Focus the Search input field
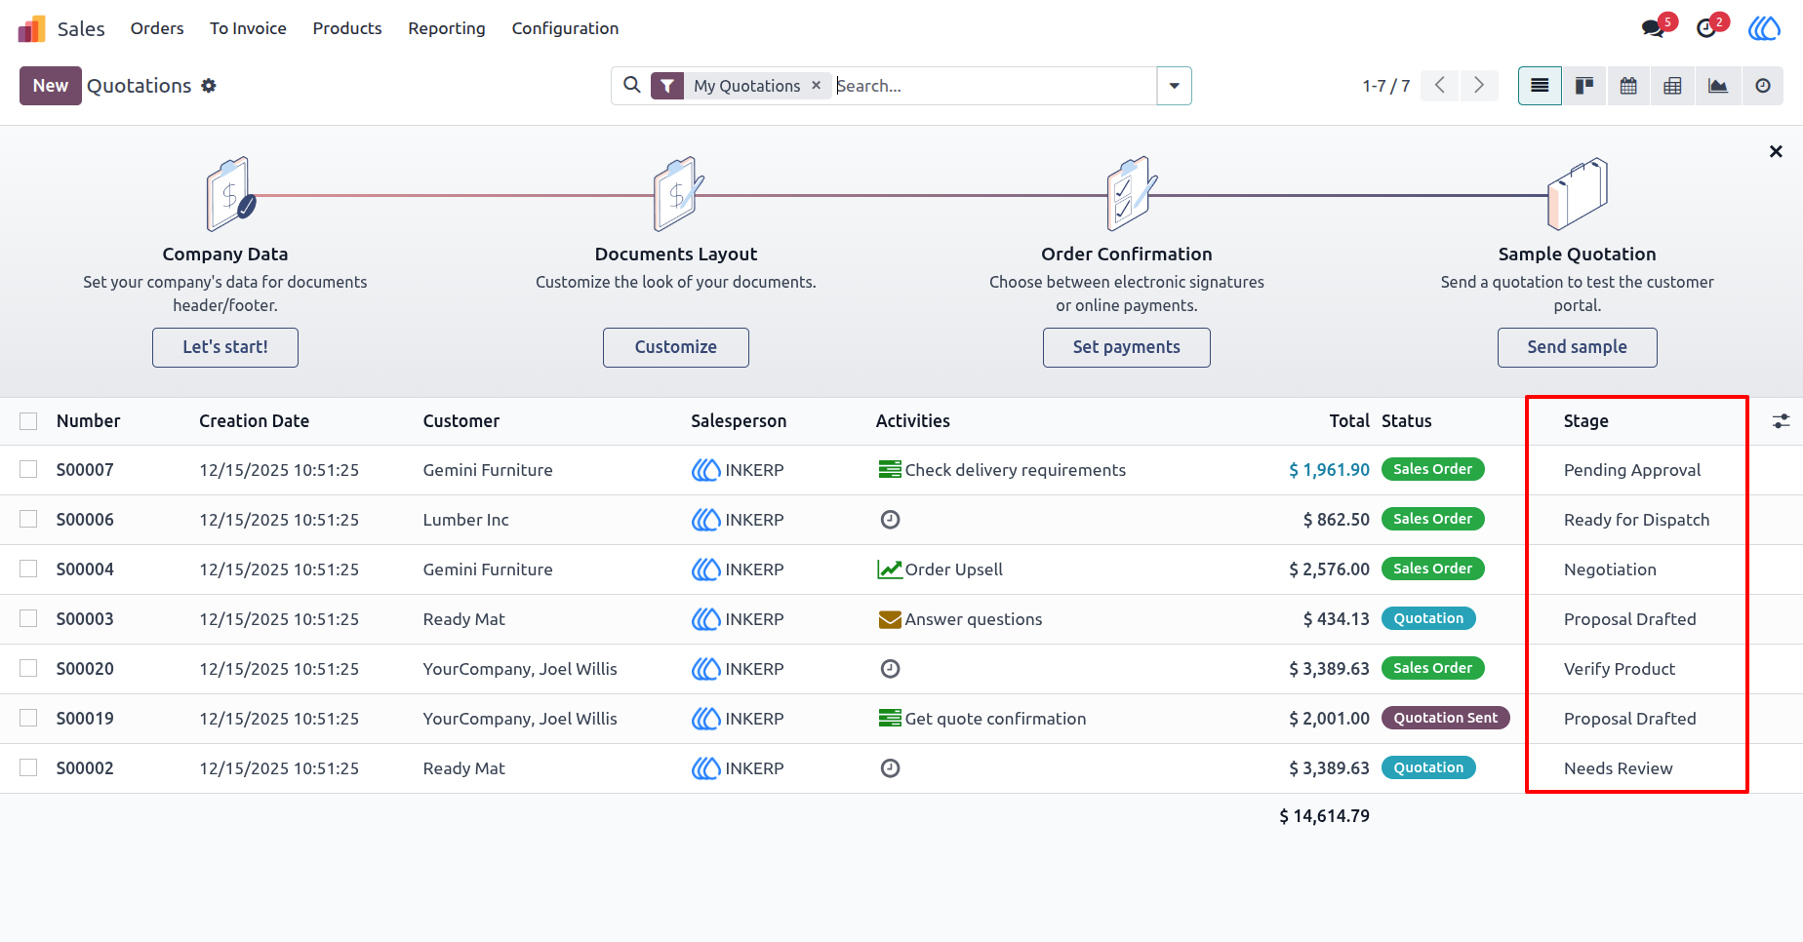Image resolution: width=1803 pixels, height=942 pixels. coord(993,86)
